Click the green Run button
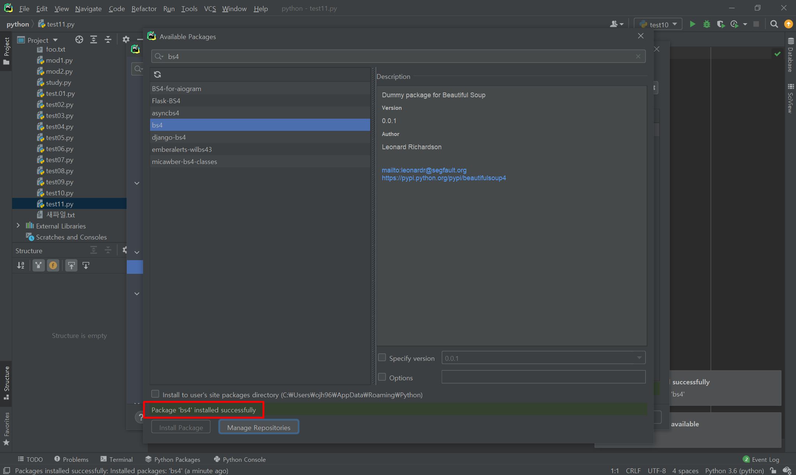 tap(692, 24)
